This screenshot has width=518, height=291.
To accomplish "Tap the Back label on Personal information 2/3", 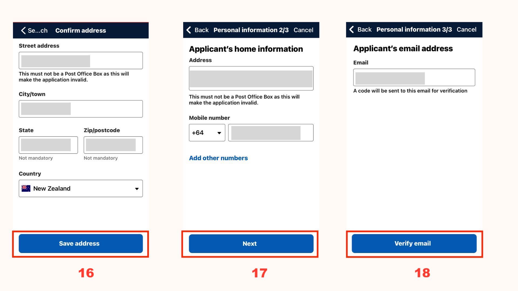I will click(202, 30).
